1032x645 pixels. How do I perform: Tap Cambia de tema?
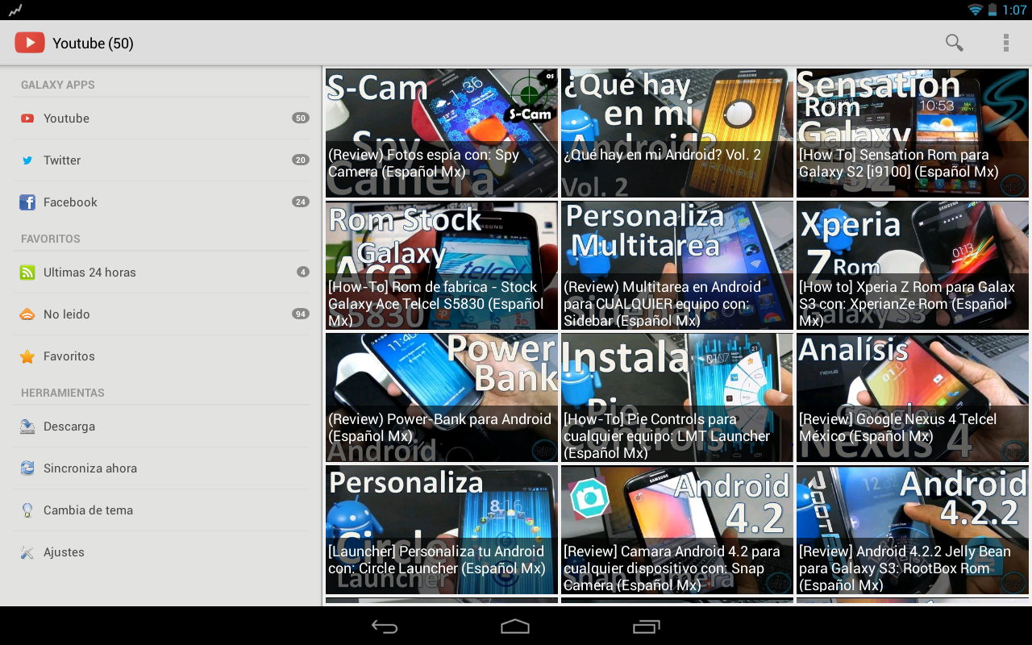161,510
